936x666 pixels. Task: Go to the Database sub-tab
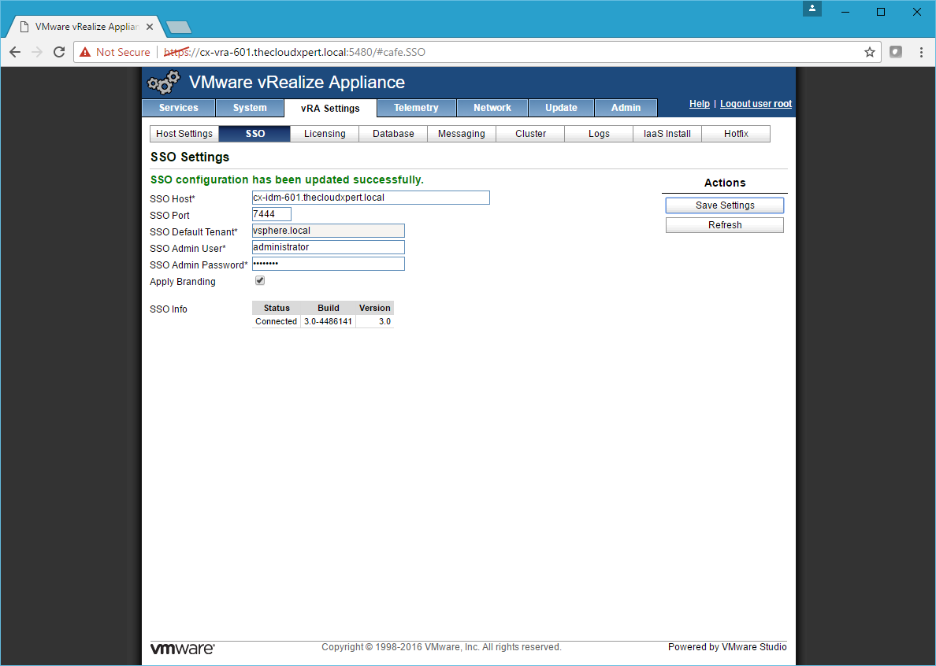(393, 134)
